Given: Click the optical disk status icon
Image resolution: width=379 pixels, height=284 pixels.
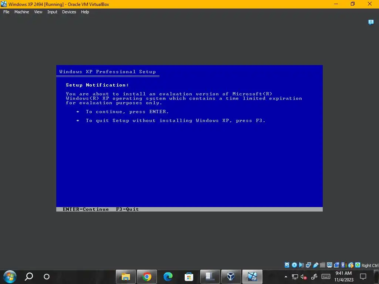Looking at the screenshot, I should 294,265.
